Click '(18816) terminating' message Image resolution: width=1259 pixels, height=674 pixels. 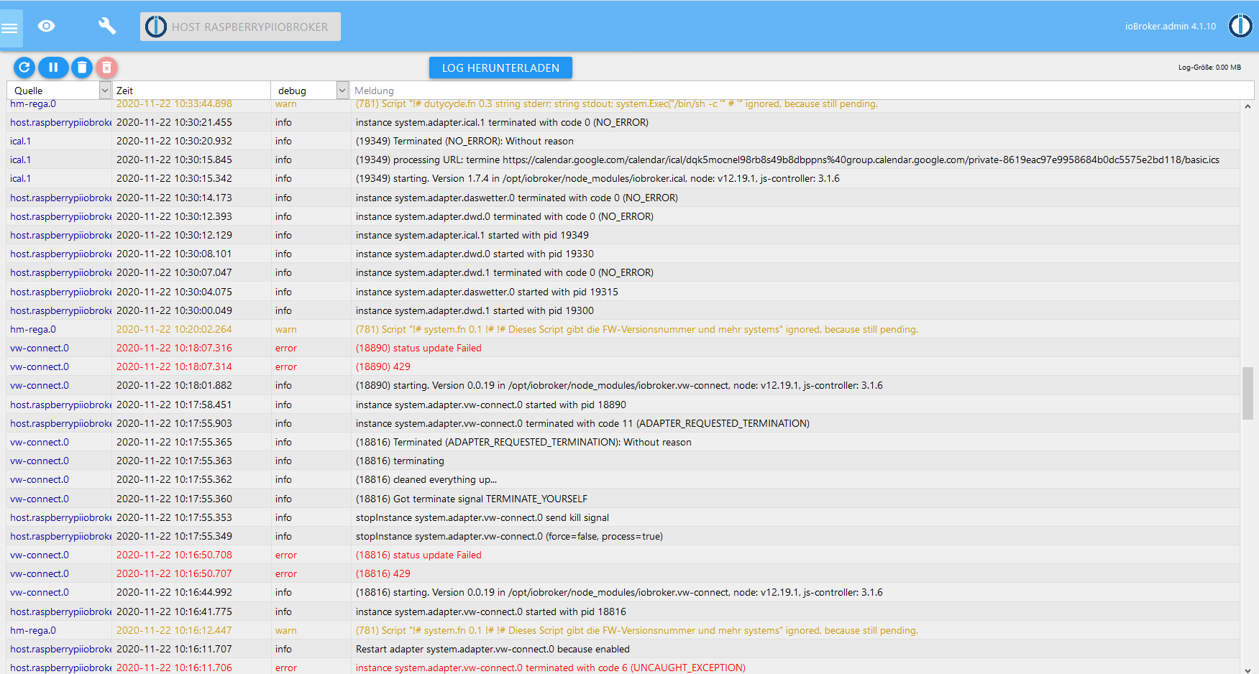400,461
